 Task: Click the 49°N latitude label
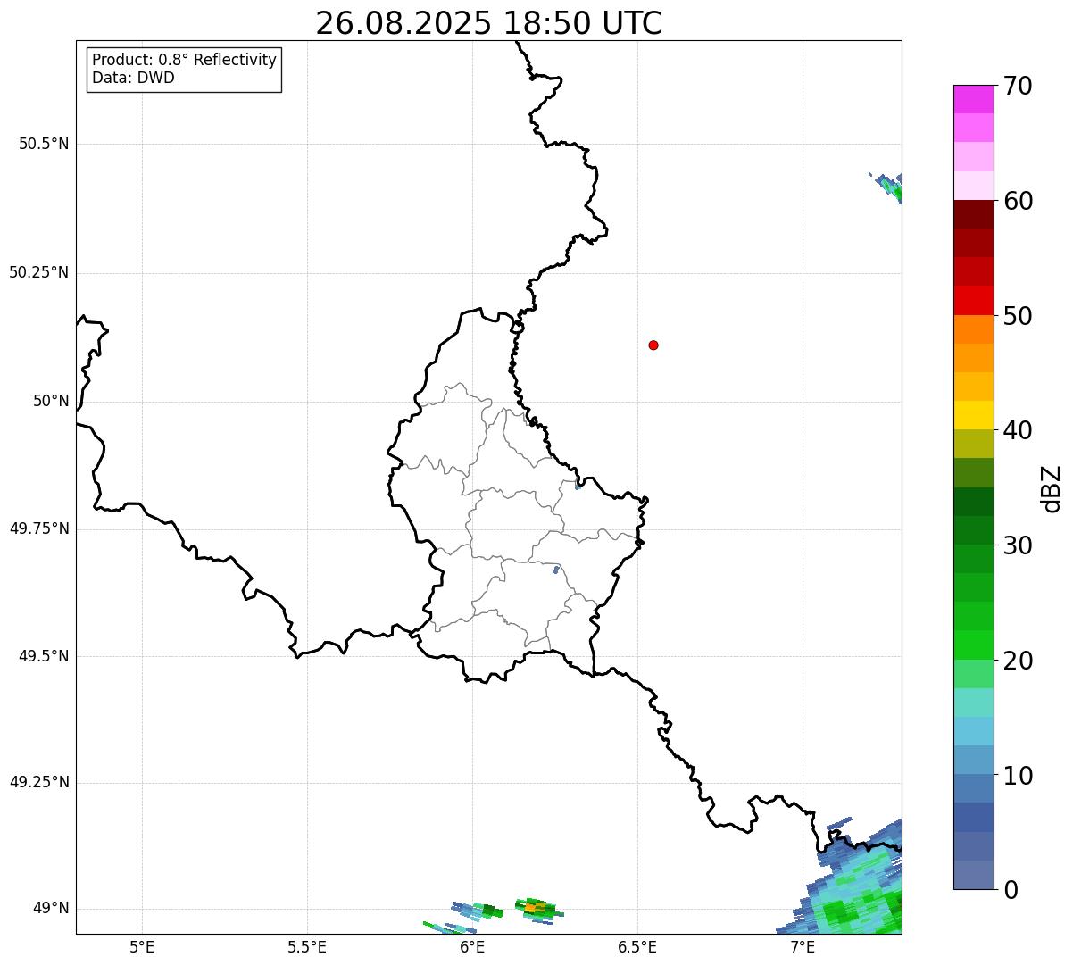[x=51, y=909]
